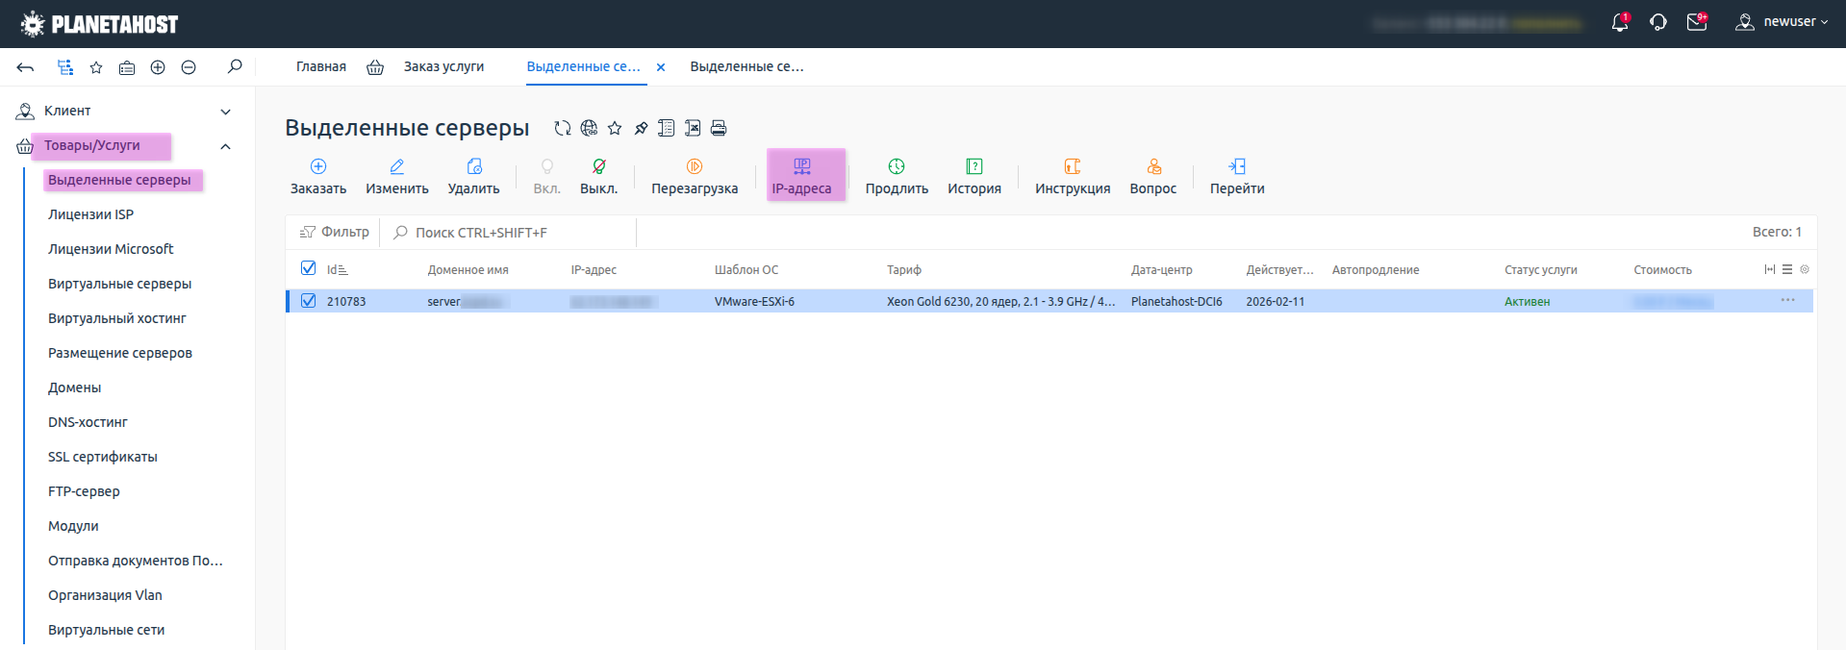Open Виртуальные серверы in the sidebar

(120, 284)
